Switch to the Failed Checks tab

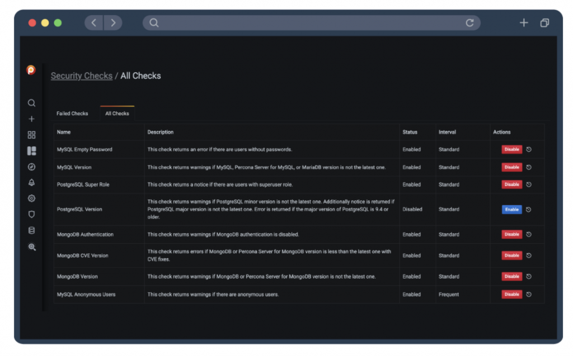click(x=72, y=113)
